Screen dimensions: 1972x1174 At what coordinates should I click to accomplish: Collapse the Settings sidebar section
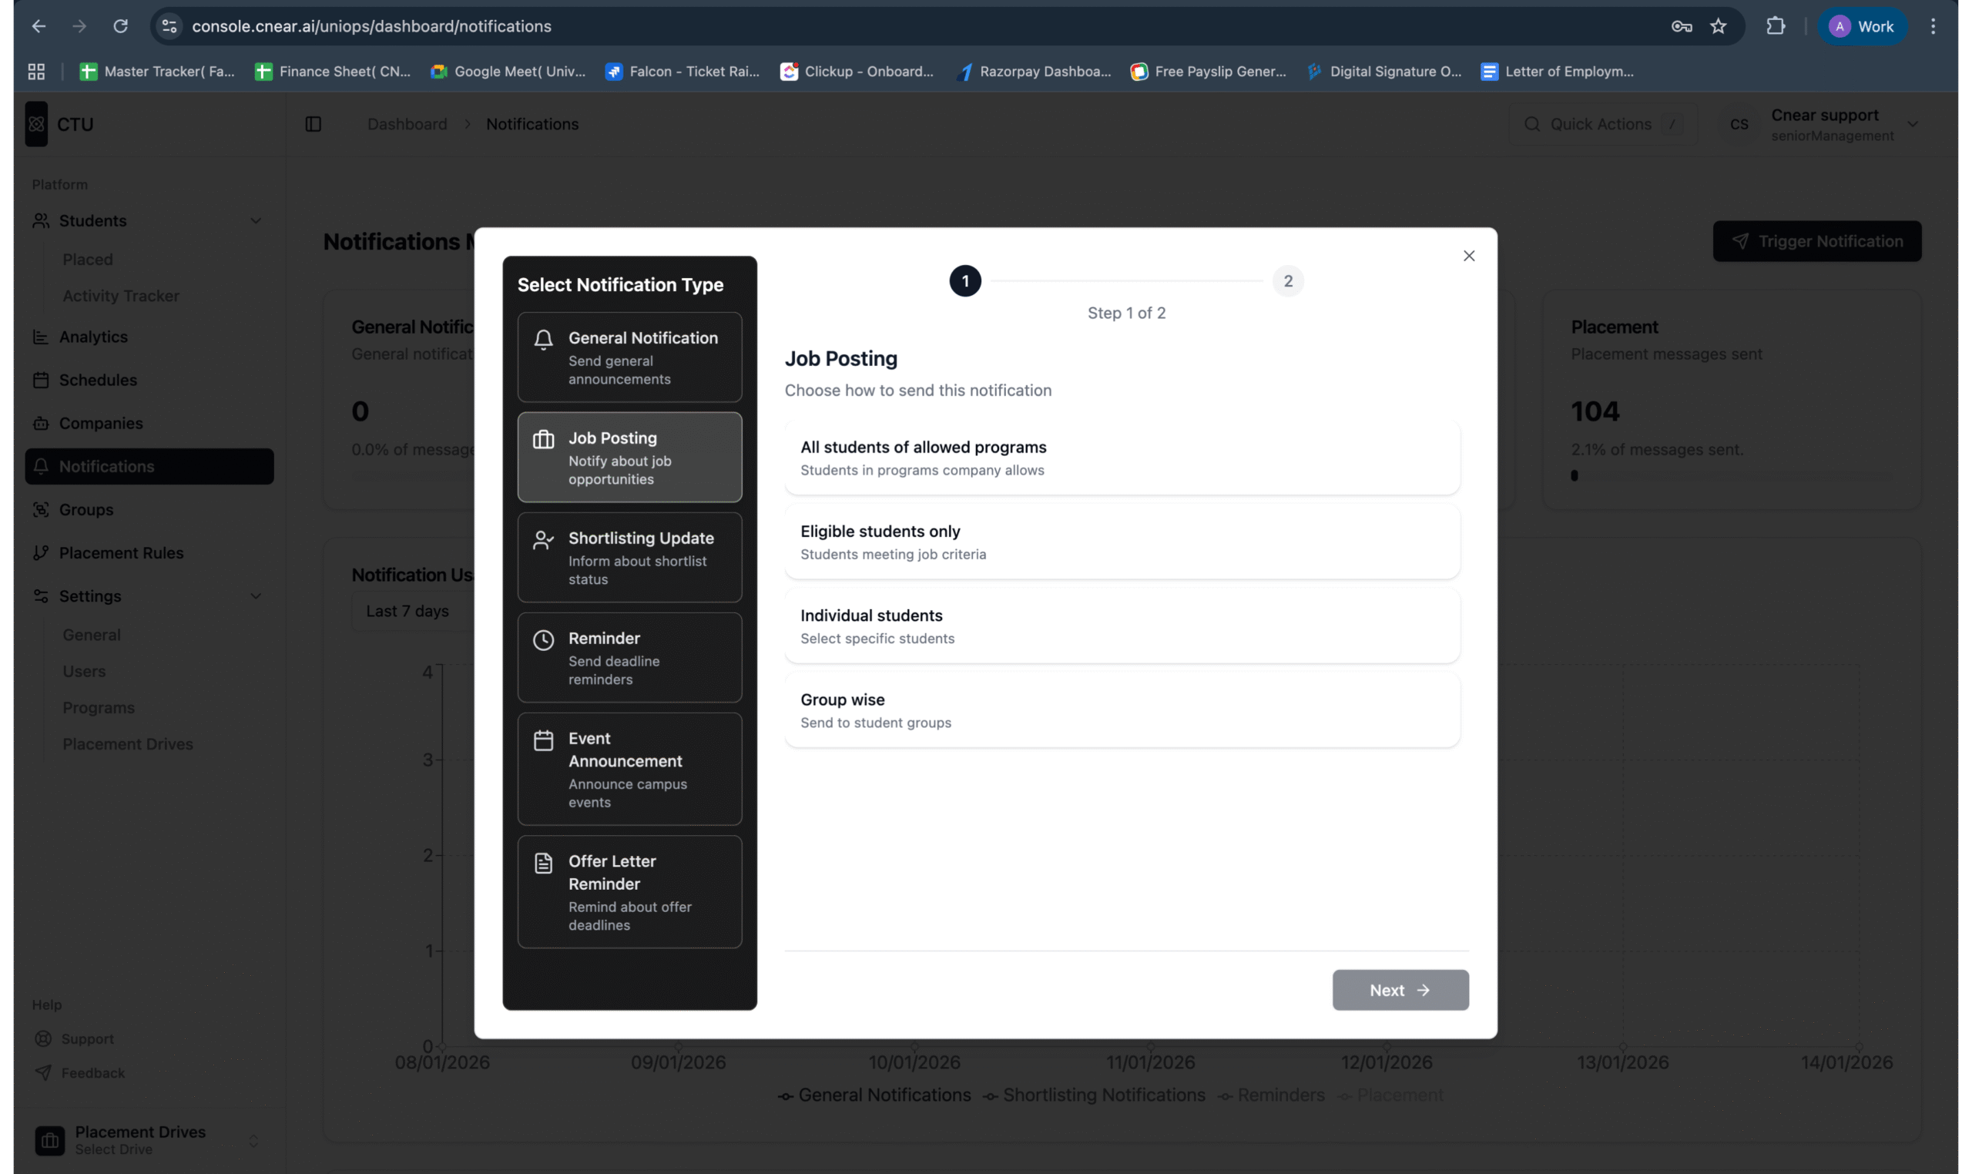tap(256, 596)
